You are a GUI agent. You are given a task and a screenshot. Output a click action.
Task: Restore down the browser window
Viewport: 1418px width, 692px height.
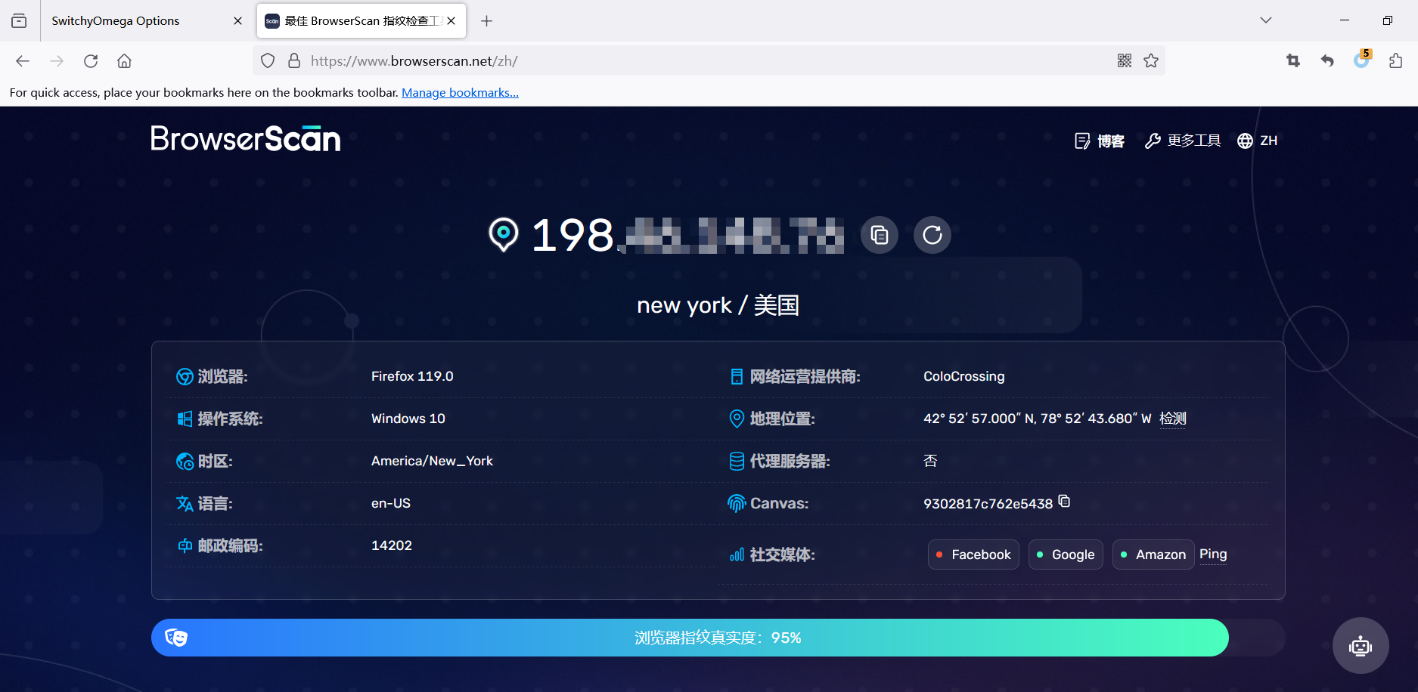pyautogui.click(x=1387, y=20)
